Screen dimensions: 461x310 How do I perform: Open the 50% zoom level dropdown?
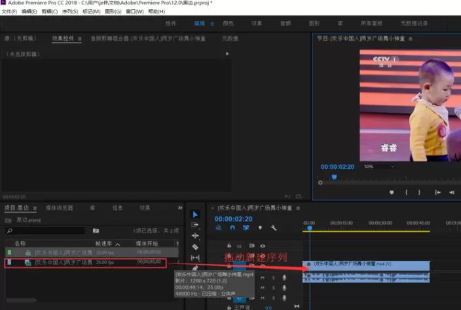[378, 166]
